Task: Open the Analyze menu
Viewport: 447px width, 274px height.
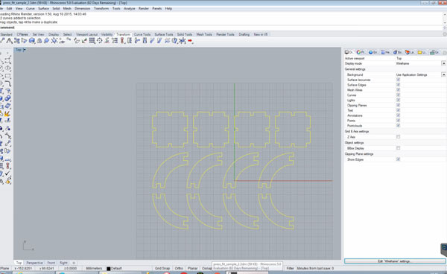Action: pos(130,8)
